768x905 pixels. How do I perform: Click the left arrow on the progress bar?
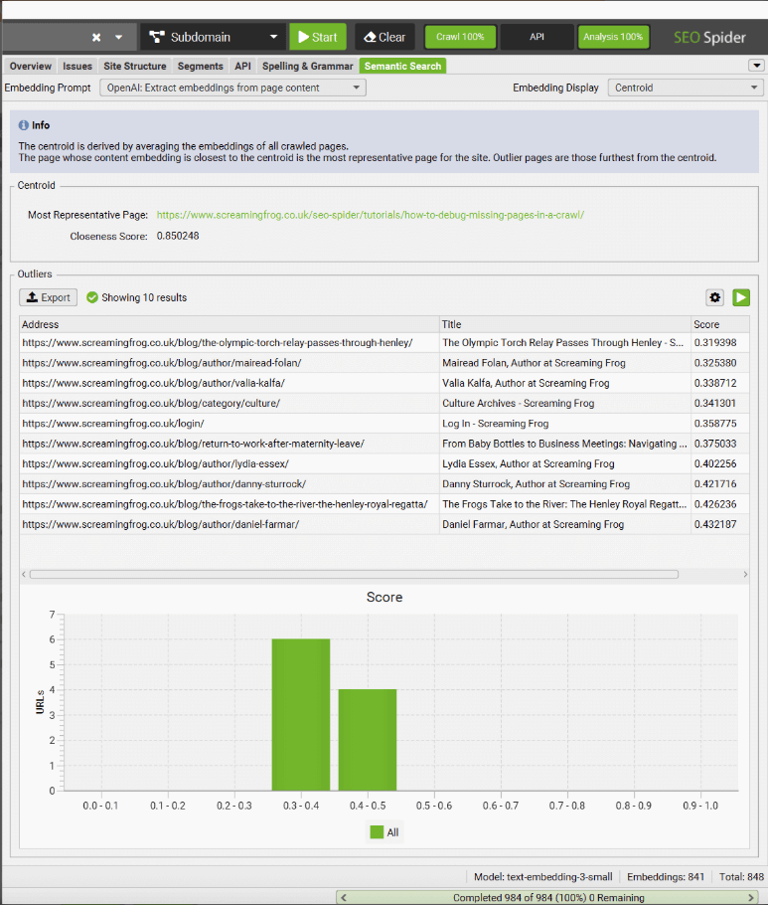345,897
